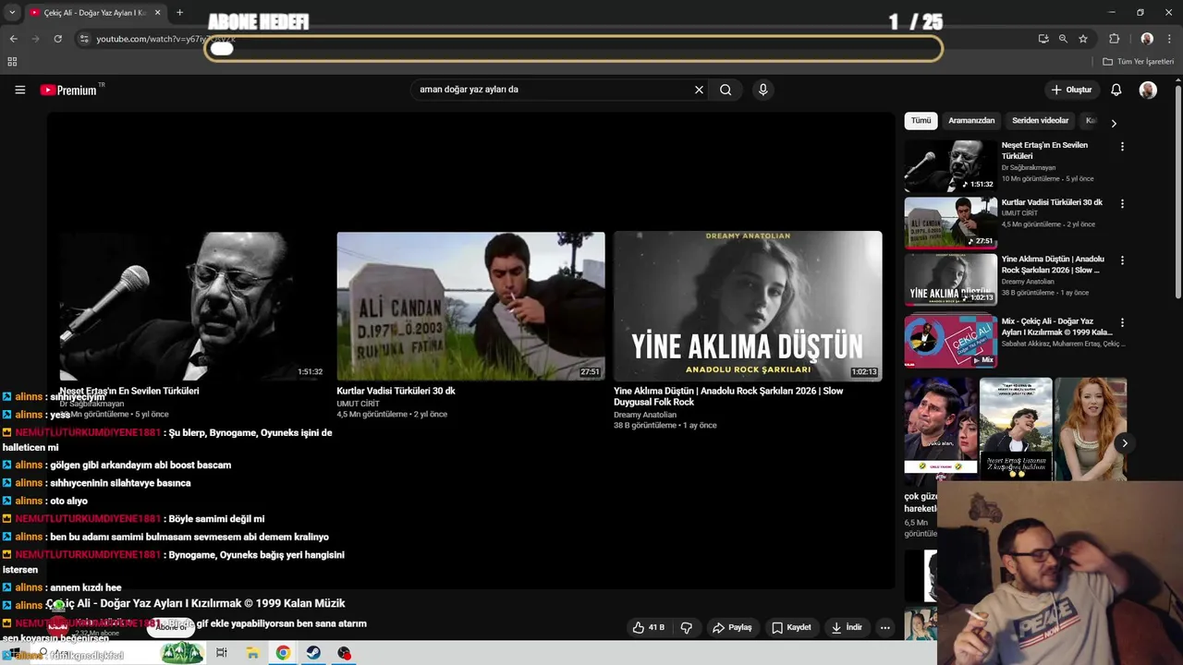Viewport: 1183px width, 665px height.
Task: Open the site information icon in address bar
Action: pyautogui.click(x=84, y=39)
